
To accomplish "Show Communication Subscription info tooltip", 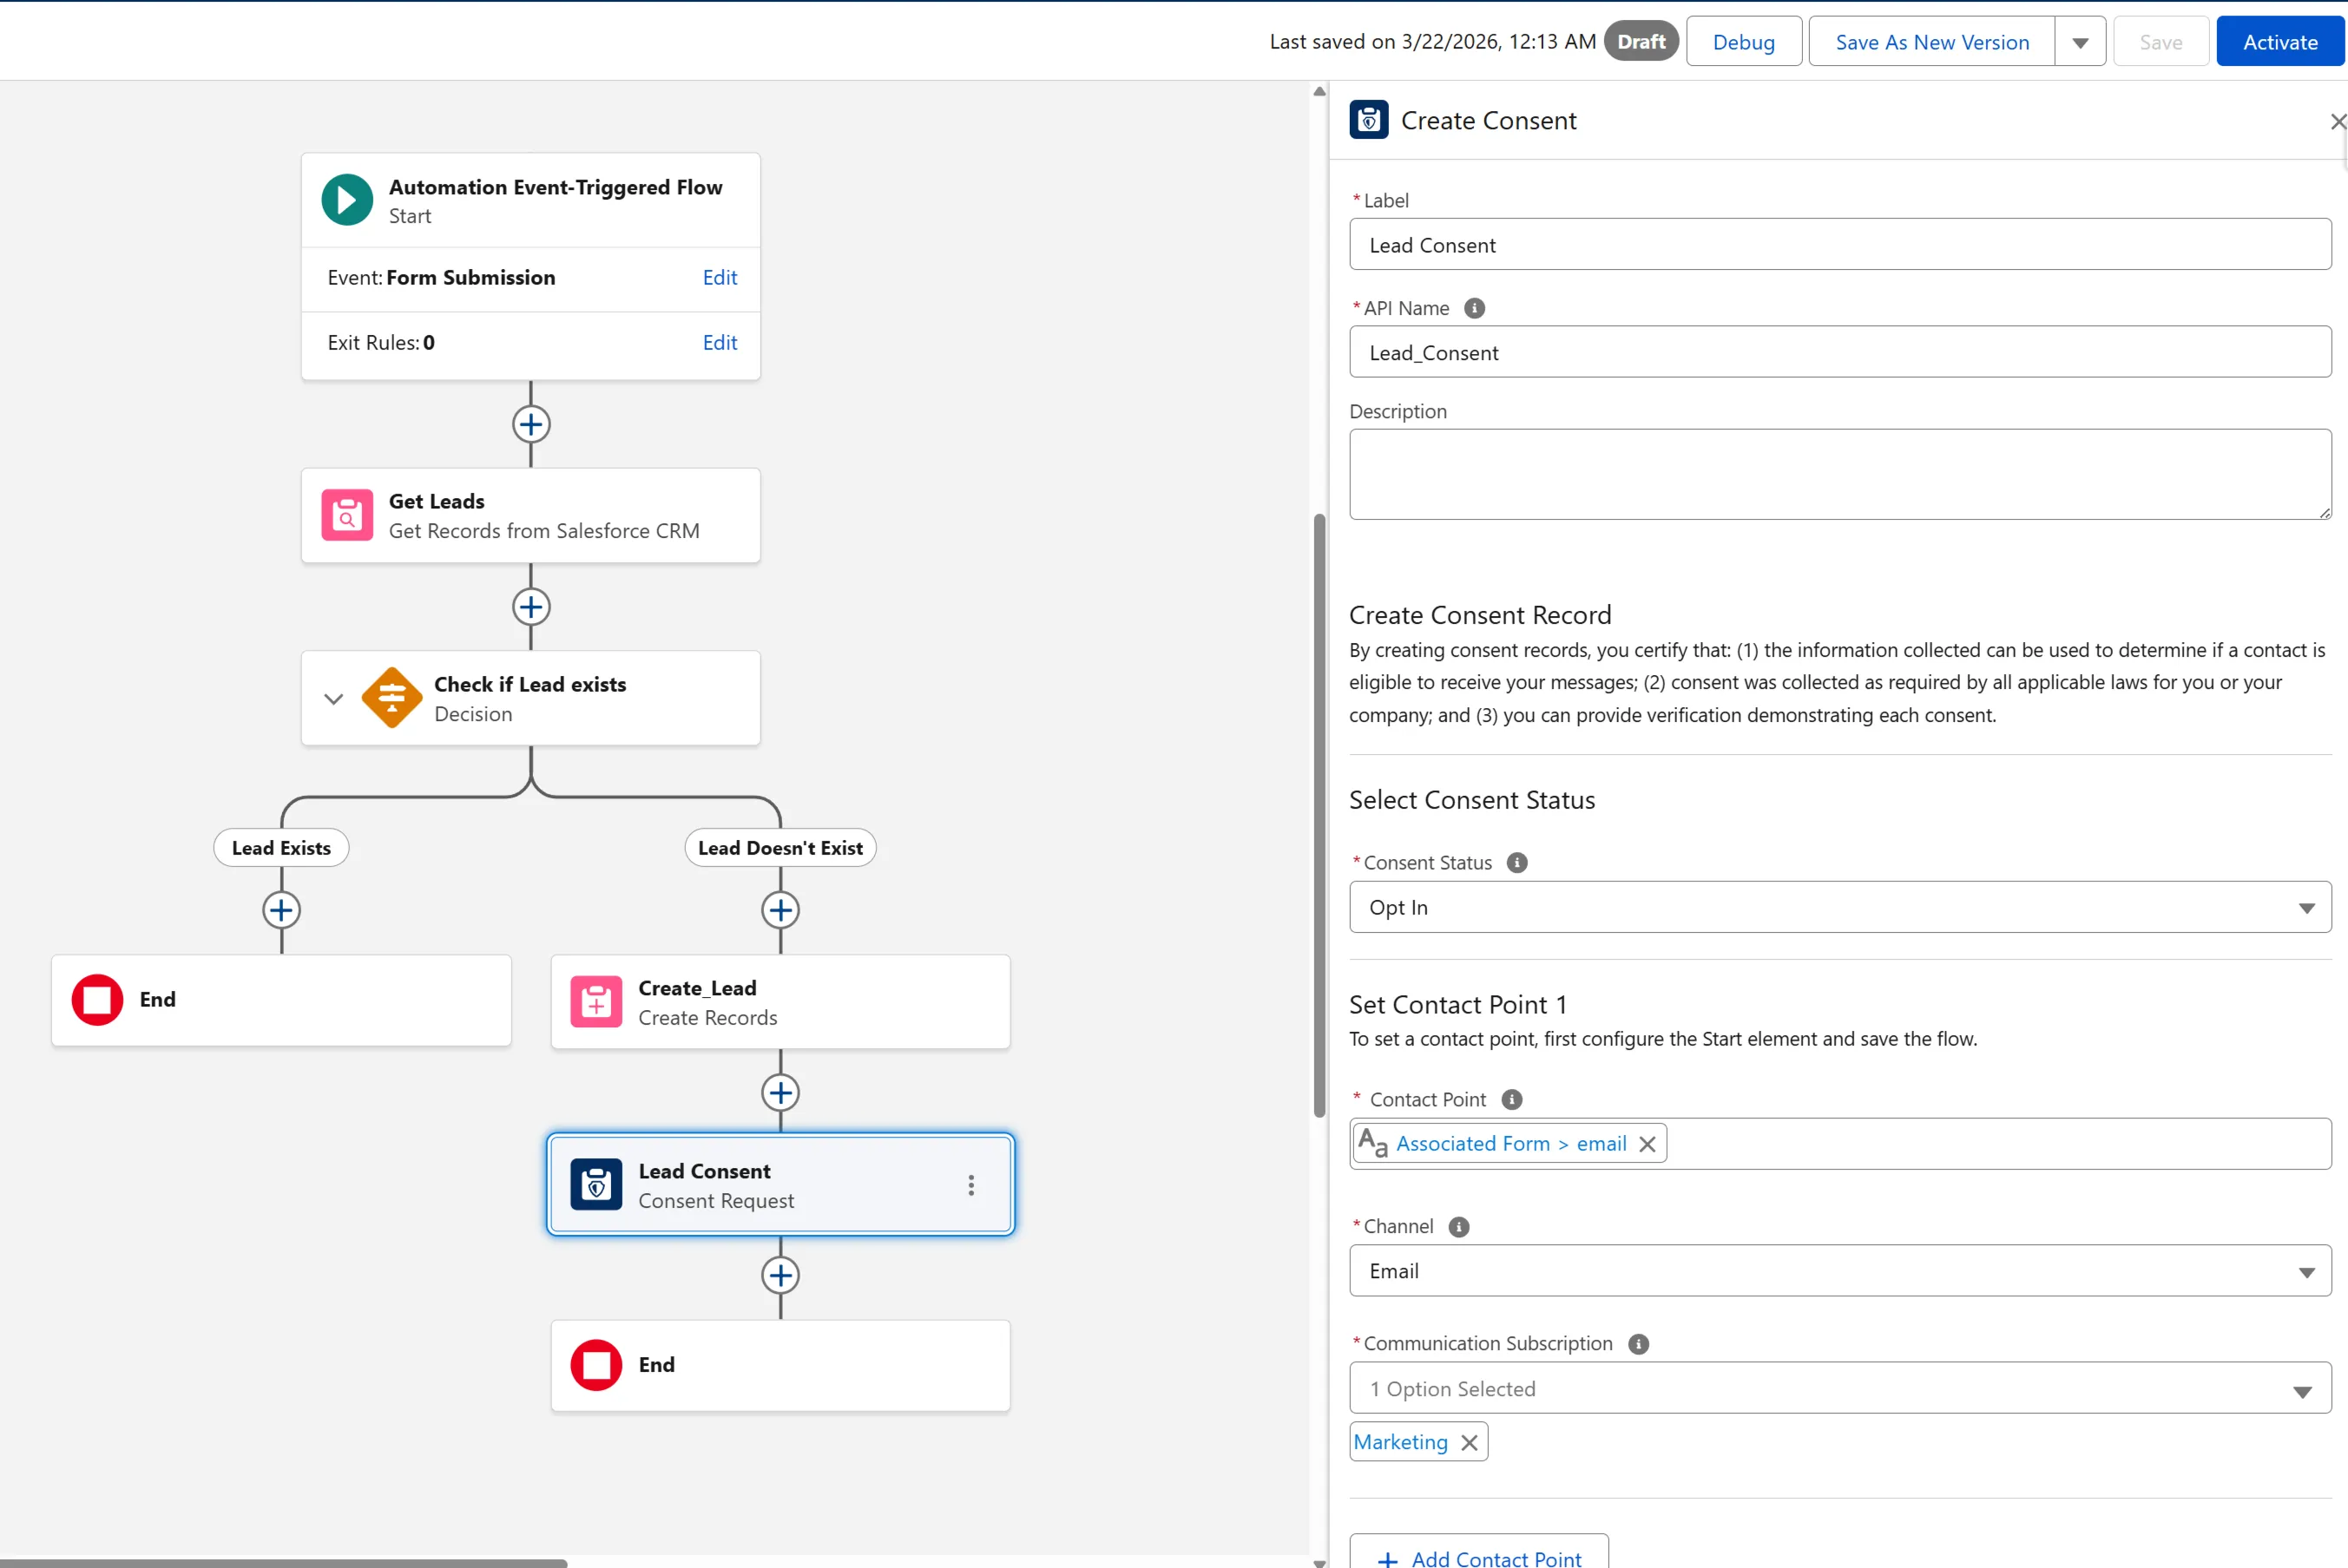I will pos(1638,1344).
